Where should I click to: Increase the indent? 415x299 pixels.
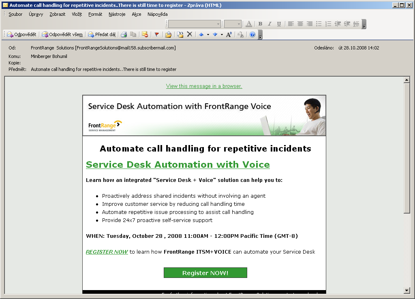click(x=347, y=24)
